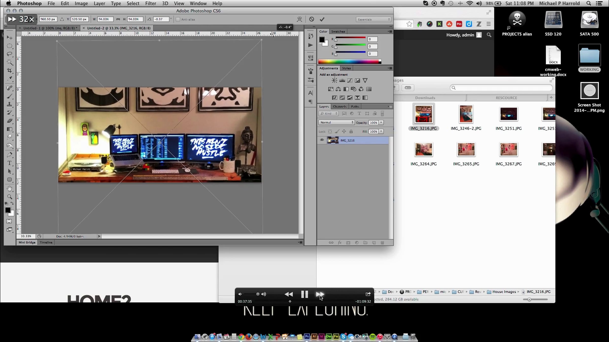Click the foreground color swatch in Color panel
The width and height of the screenshot is (609, 342).
[322, 40]
